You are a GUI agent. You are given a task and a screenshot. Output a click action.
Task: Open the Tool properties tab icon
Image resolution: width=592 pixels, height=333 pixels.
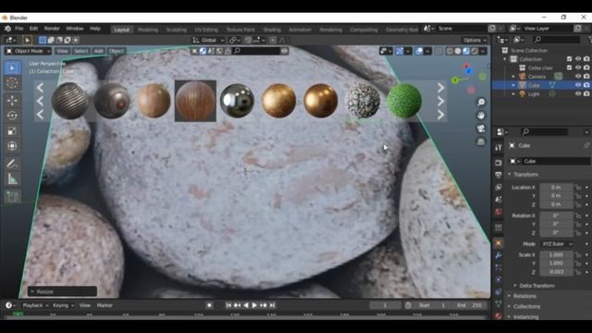pos(499,148)
